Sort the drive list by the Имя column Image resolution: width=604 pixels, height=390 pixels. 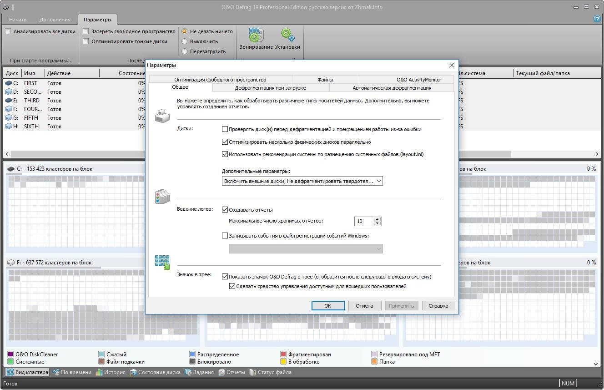(34, 73)
